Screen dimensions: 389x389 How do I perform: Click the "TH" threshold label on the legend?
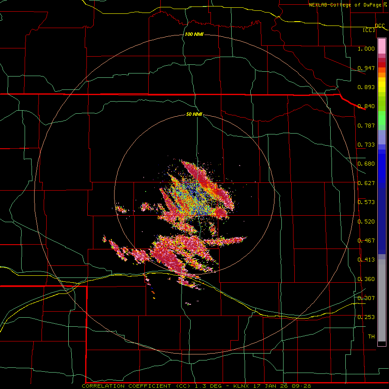371,337
